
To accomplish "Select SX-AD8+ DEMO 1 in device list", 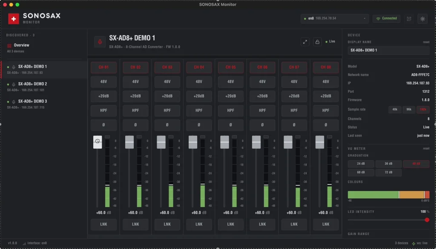I will click(44, 69).
